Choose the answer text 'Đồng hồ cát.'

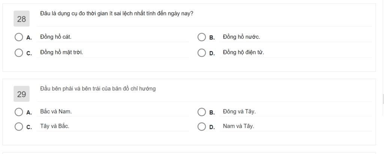tap(56, 37)
